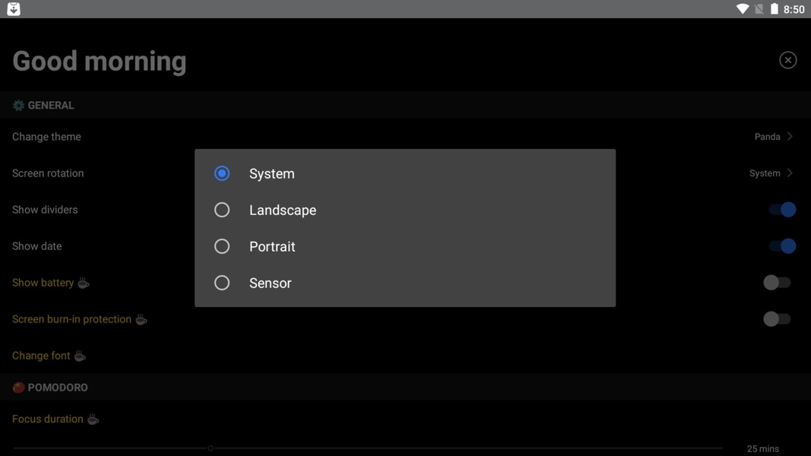Open the Change font setting
The width and height of the screenshot is (811, 456).
coord(41,356)
